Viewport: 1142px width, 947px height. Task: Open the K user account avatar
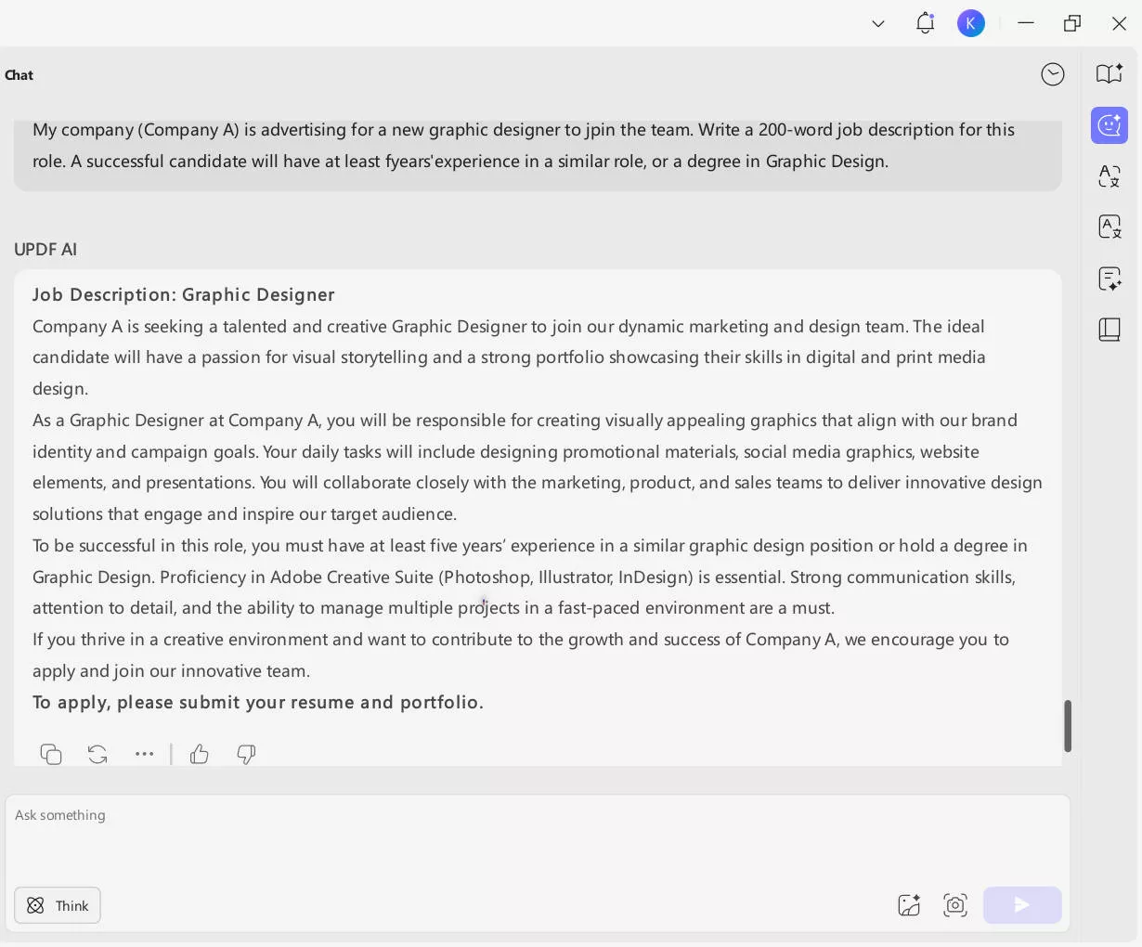coord(971,24)
